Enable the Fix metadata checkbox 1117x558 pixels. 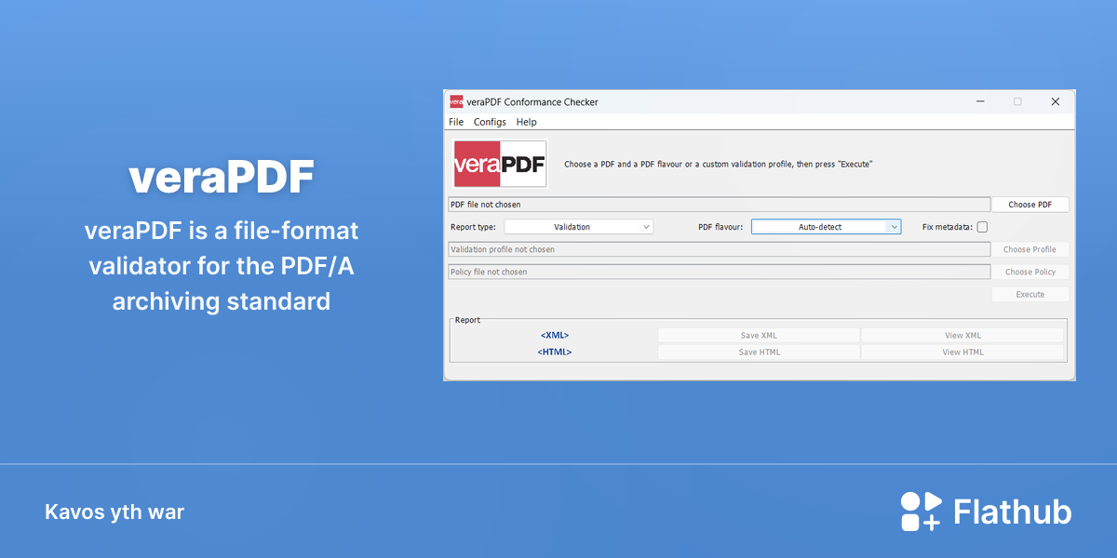(982, 227)
